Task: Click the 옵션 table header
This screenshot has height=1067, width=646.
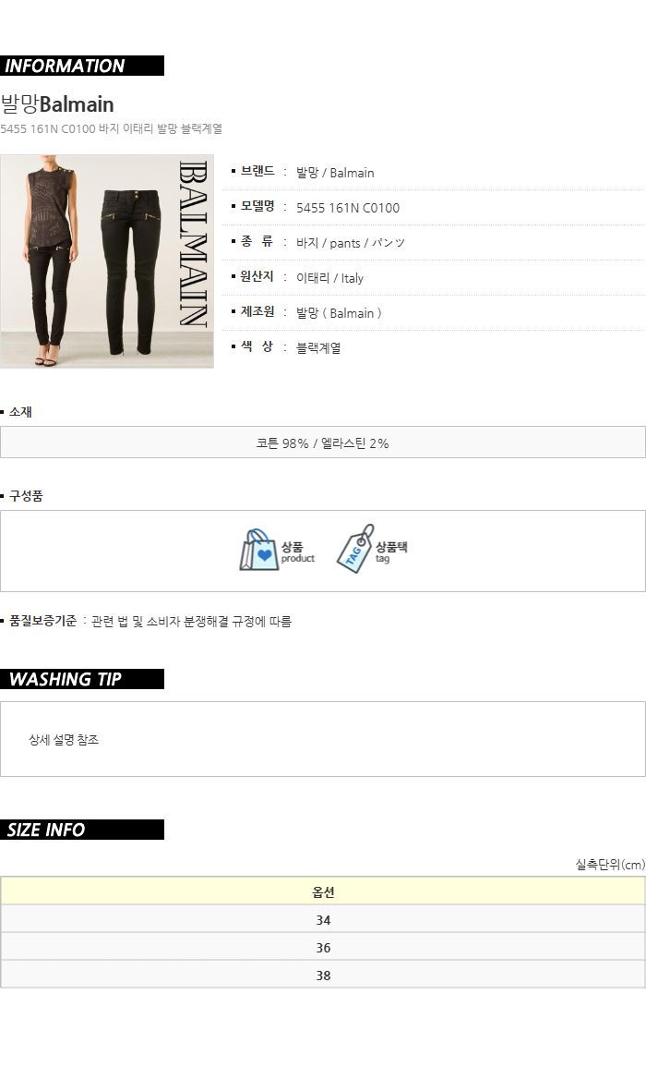Action: tap(323, 891)
